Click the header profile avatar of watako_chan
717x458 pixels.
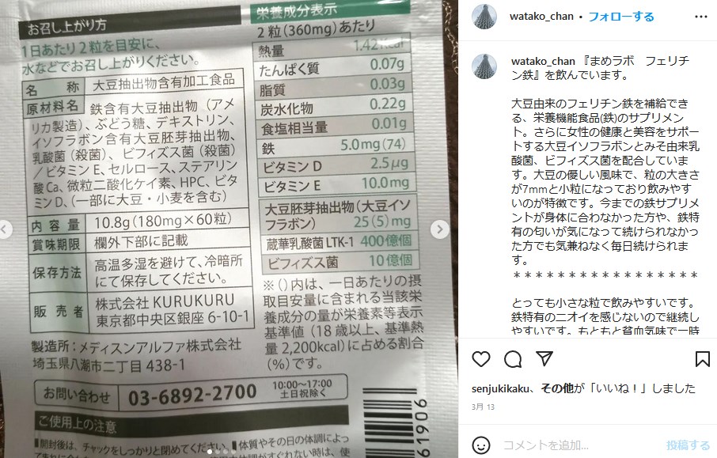point(484,17)
